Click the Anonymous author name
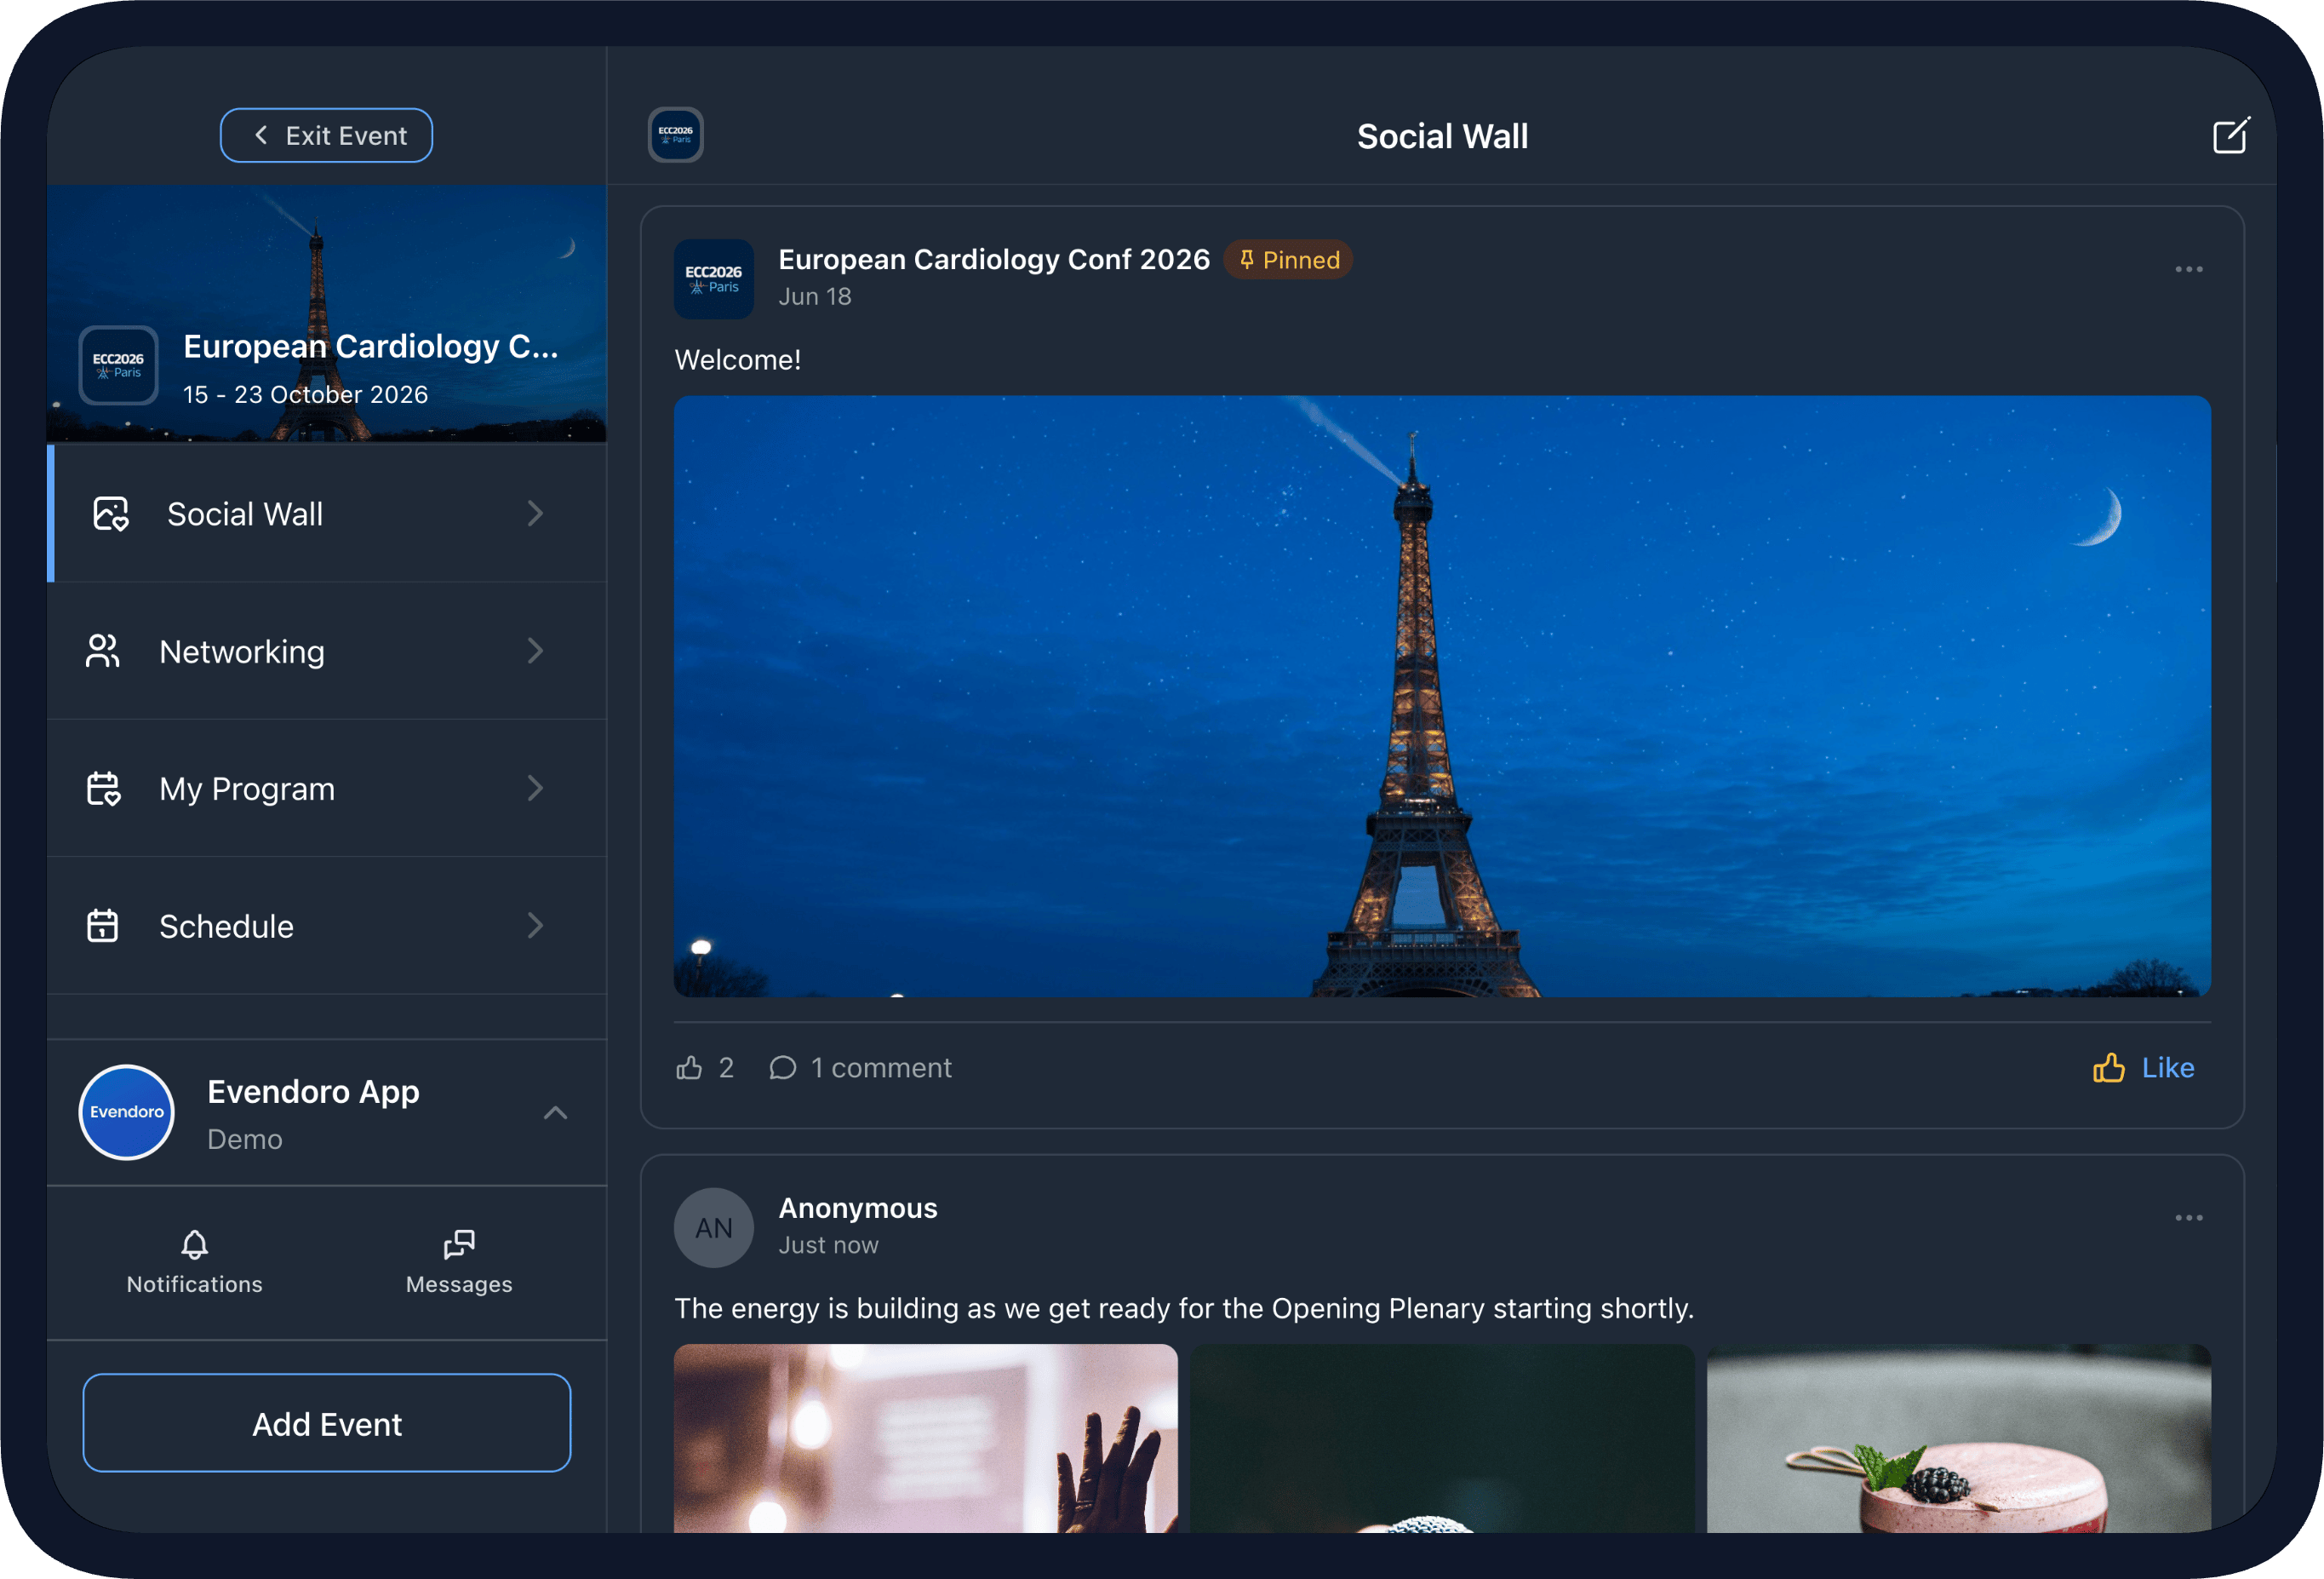2324x1579 pixels. (x=858, y=1208)
